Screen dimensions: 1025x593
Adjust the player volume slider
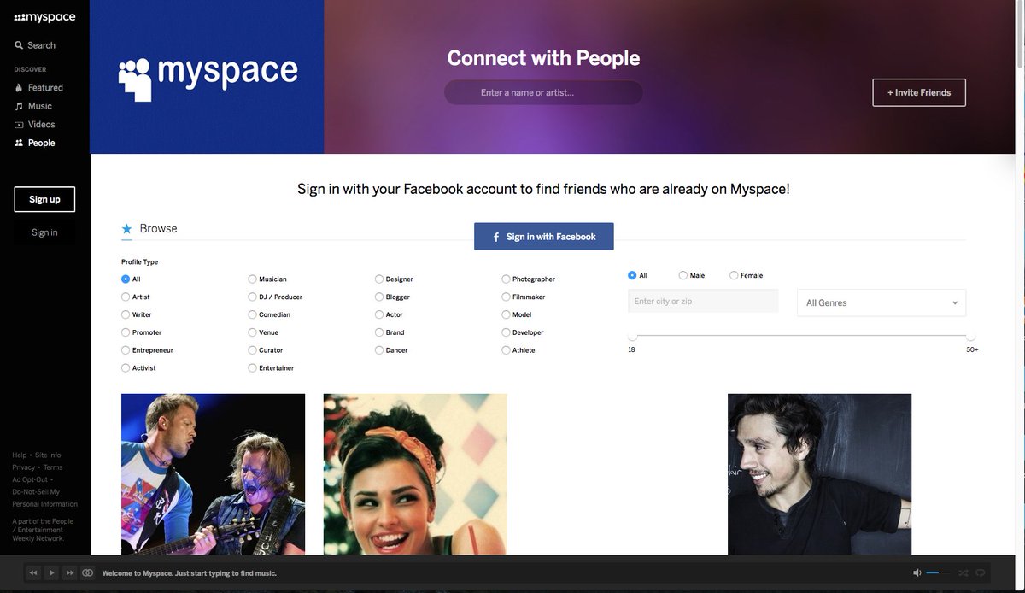940,572
